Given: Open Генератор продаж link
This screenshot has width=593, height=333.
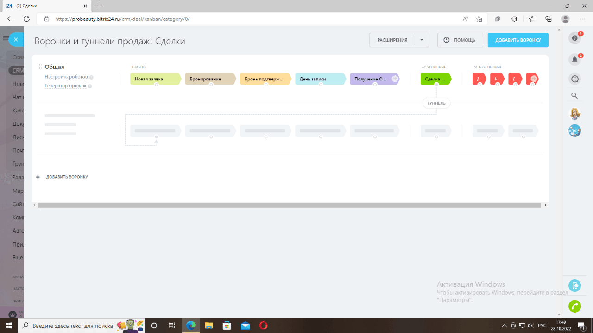Looking at the screenshot, I should [65, 86].
